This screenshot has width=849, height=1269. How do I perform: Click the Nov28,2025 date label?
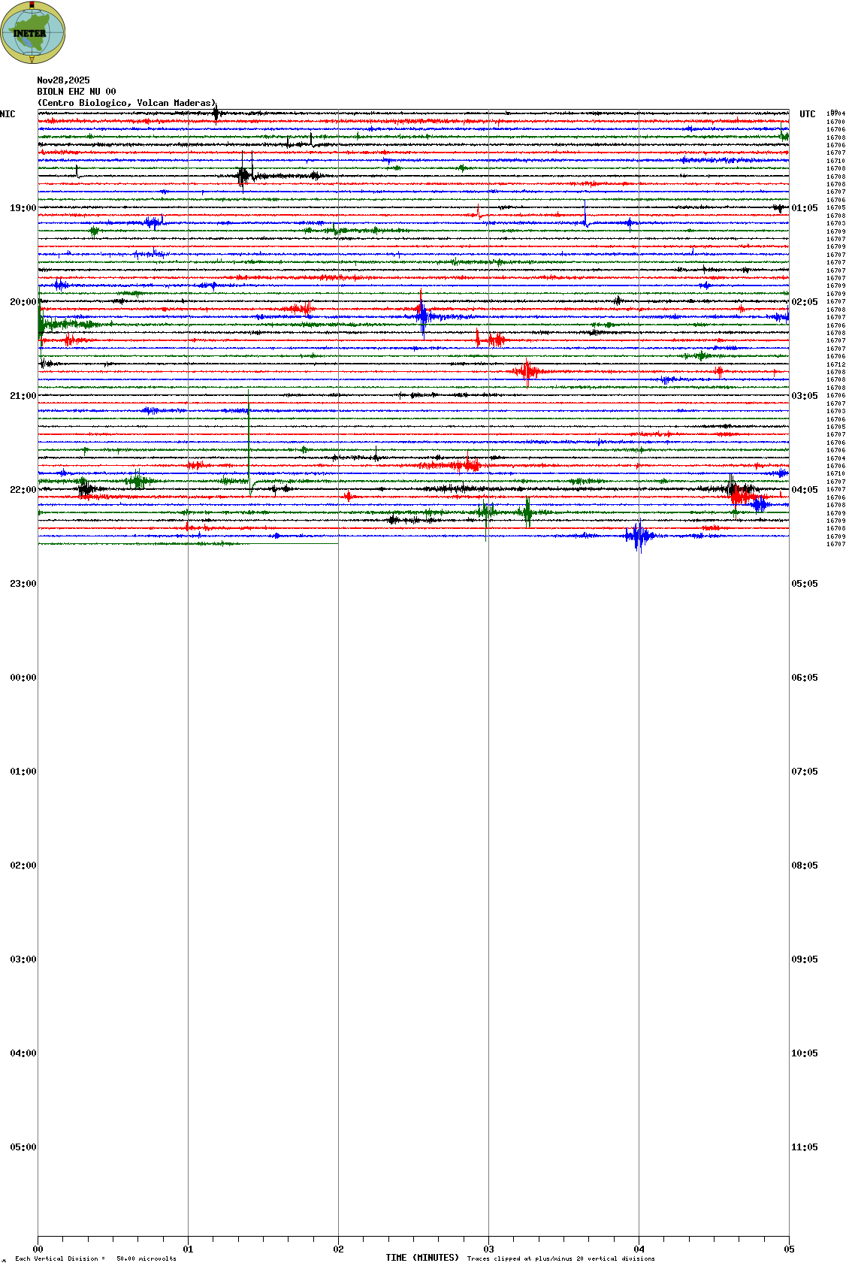(x=63, y=80)
